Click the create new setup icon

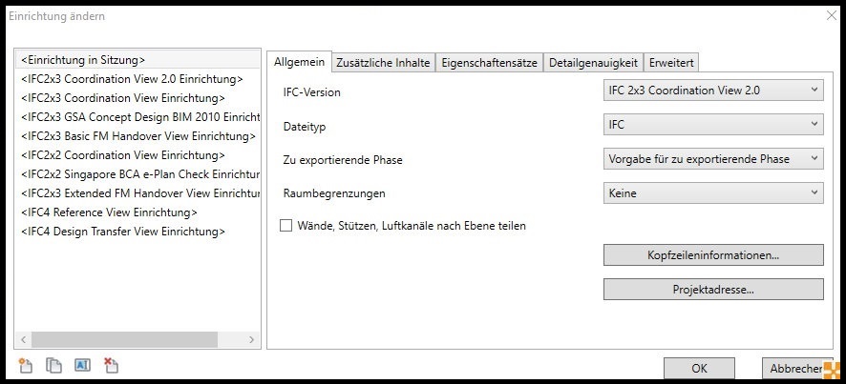click(x=26, y=365)
